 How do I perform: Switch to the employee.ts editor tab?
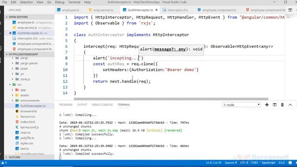68,10
